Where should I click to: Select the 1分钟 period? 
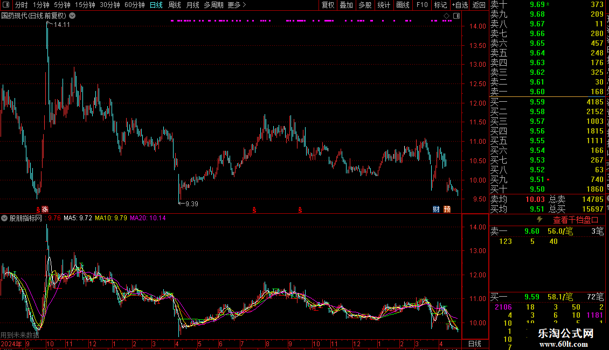click(41, 5)
